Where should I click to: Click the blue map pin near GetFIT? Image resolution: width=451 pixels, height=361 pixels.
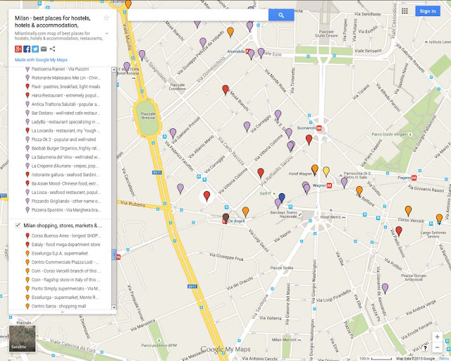(x=282, y=197)
